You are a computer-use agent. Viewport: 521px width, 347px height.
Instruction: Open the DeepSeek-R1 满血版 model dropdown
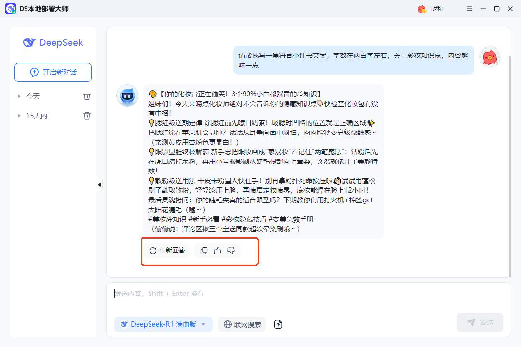pyautogui.click(x=163, y=324)
